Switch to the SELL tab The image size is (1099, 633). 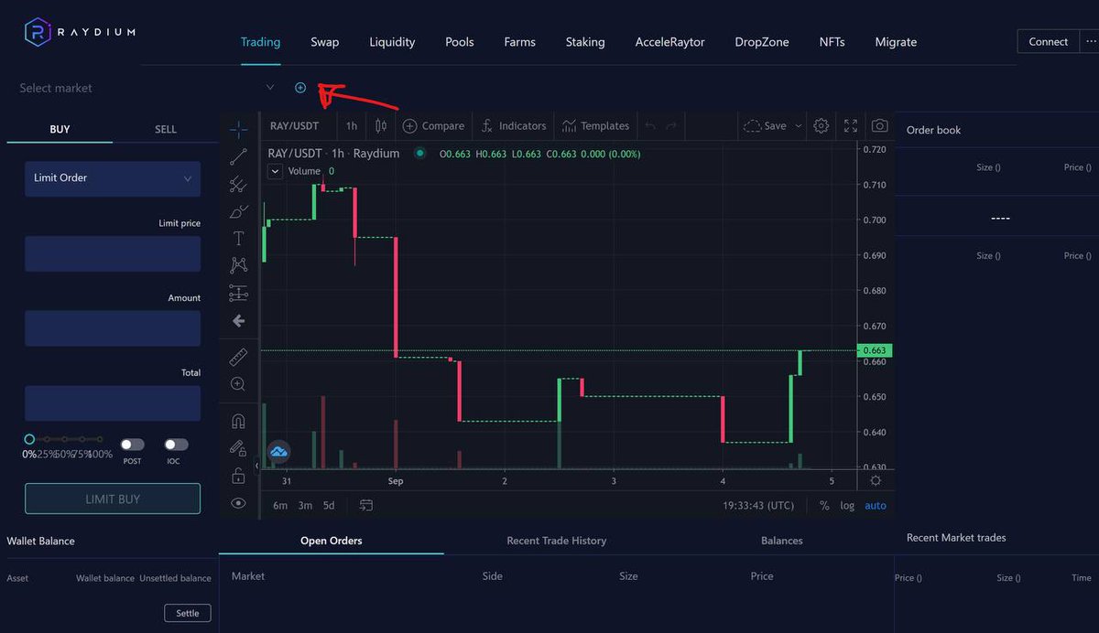(x=166, y=129)
